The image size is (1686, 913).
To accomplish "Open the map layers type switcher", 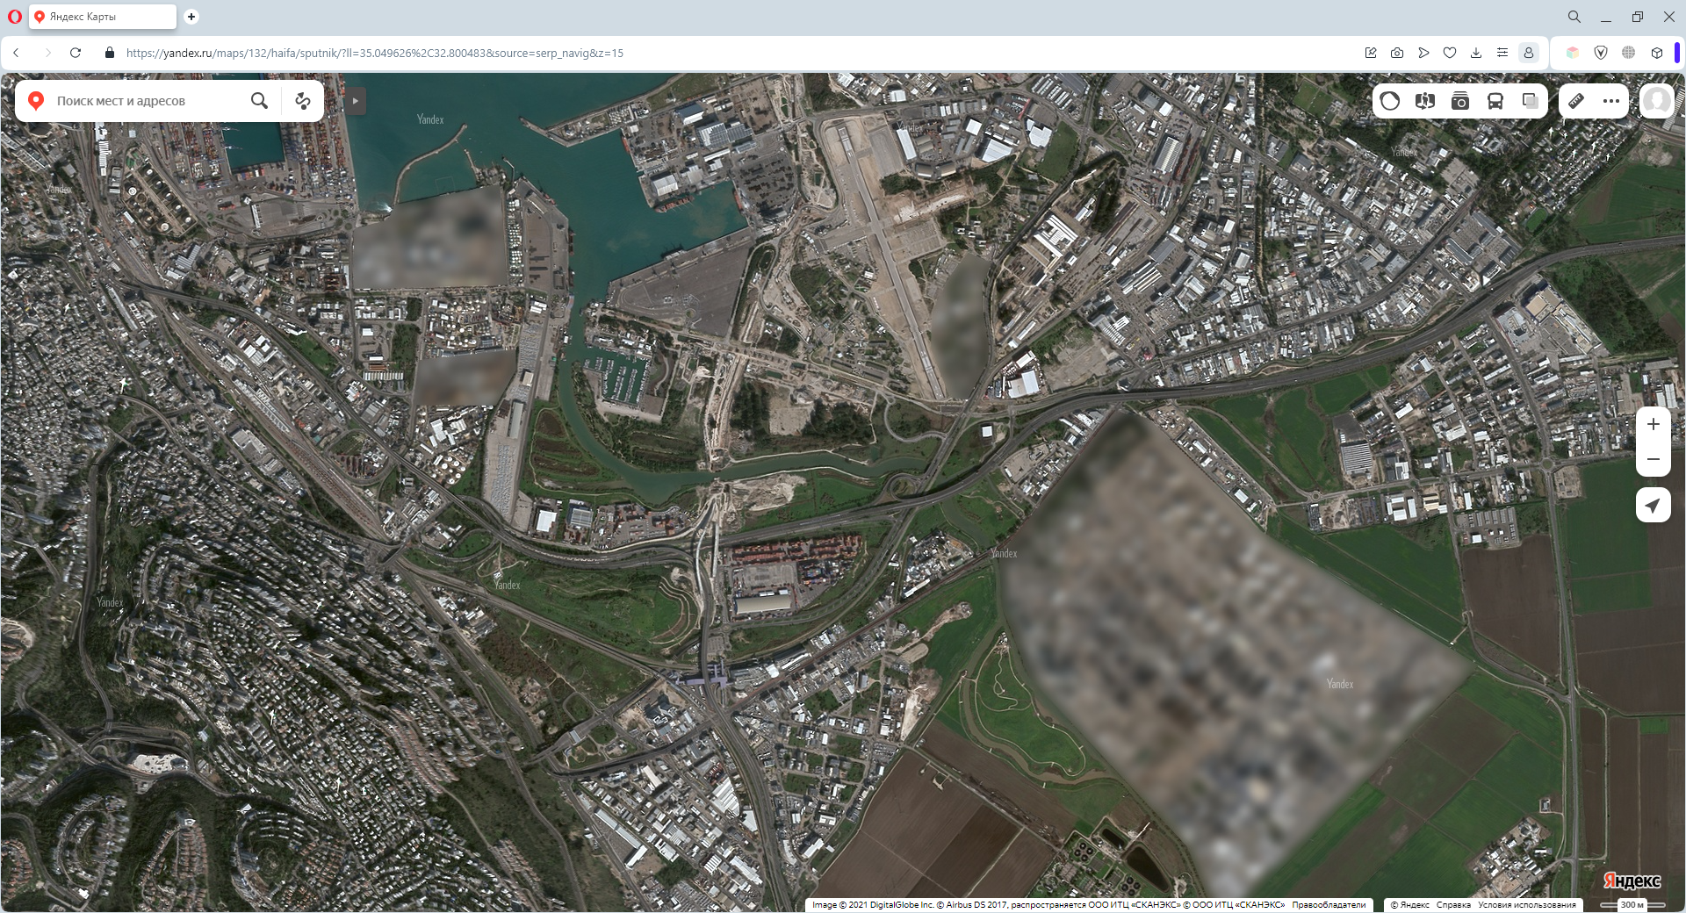I will 1531,101.
